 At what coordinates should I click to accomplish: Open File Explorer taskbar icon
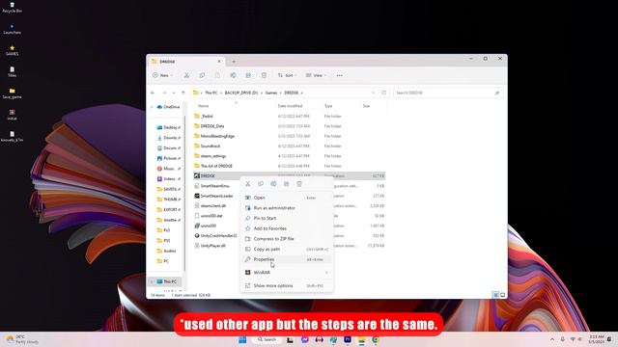tap(361, 339)
